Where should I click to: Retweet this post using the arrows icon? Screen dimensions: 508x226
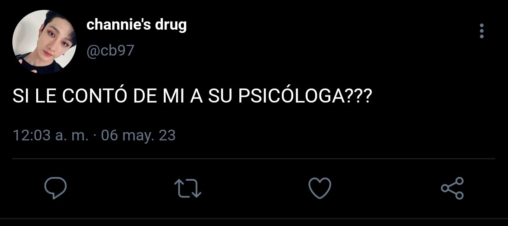pos(188,189)
